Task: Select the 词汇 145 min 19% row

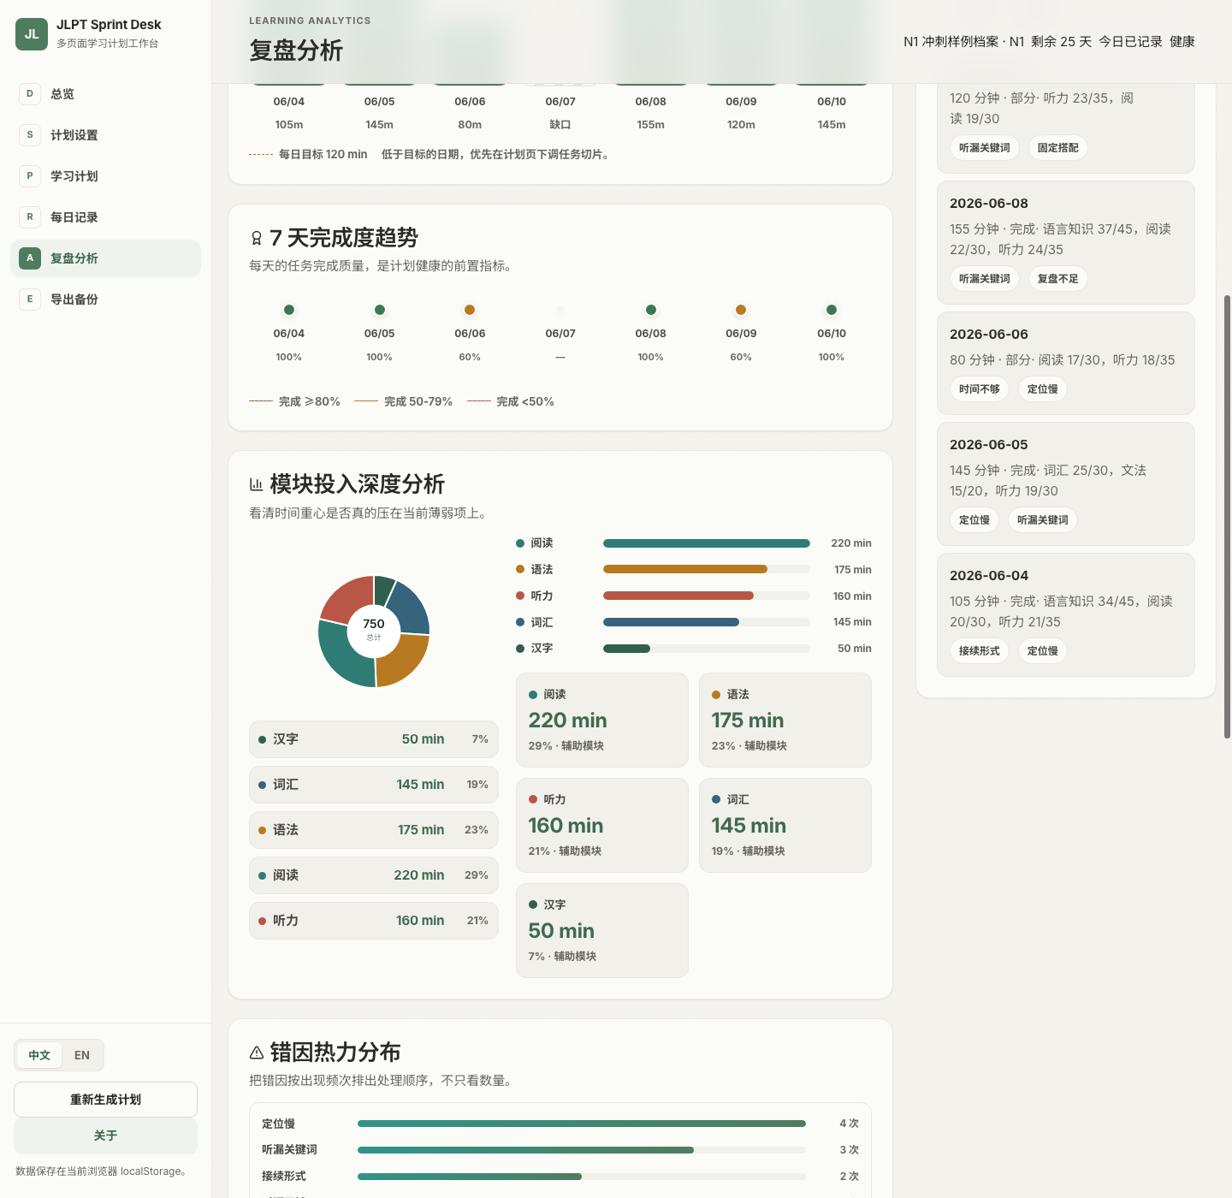Action: pyautogui.click(x=374, y=785)
